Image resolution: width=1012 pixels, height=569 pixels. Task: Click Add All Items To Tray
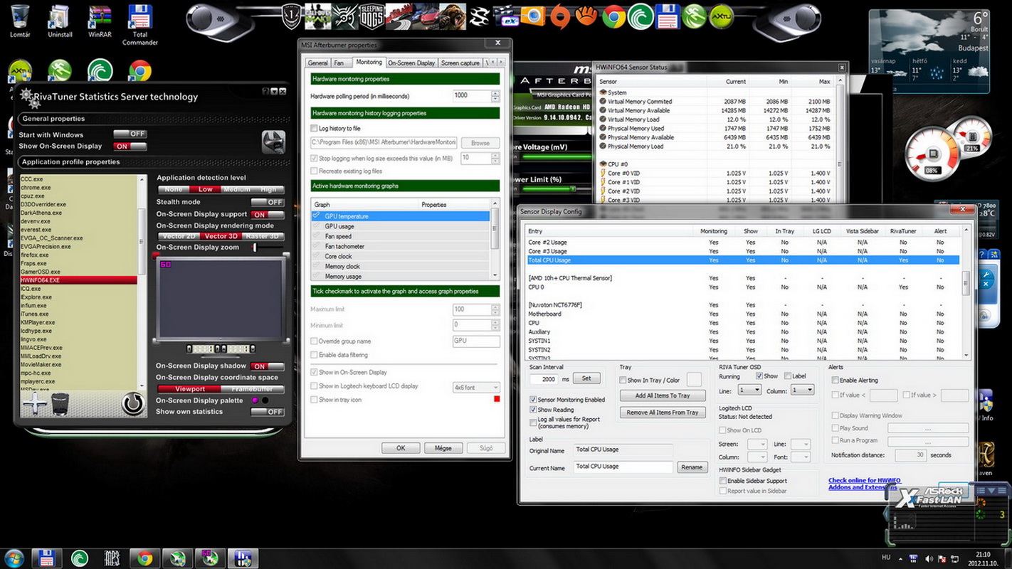[663, 395]
